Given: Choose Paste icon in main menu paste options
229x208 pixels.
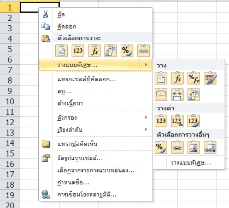Looking at the screenshot, I should pyautogui.click(x=61, y=50).
